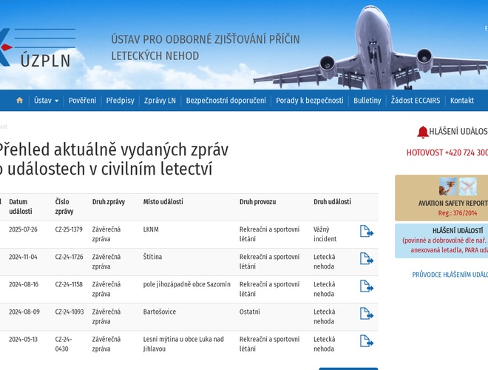The height and width of the screenshot is (370, 488).
Task: Open Porady k bezpečnosti section
Action: click(309, 101)
